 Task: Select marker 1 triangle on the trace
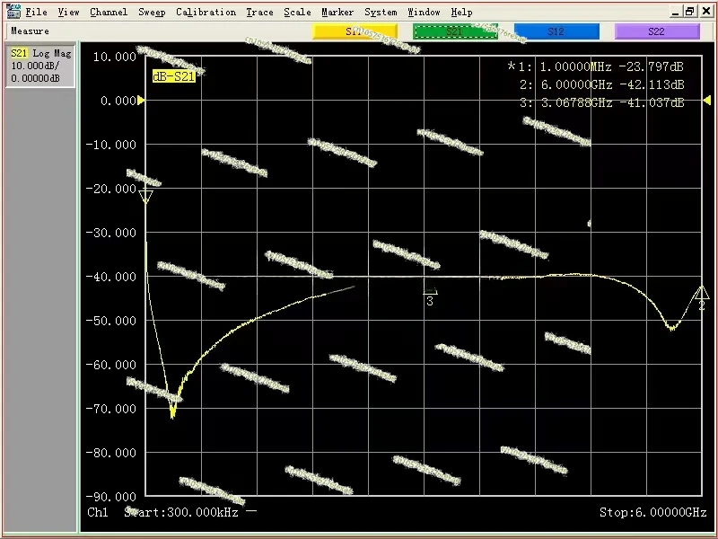pyautogui.click(x=146, y=197)
